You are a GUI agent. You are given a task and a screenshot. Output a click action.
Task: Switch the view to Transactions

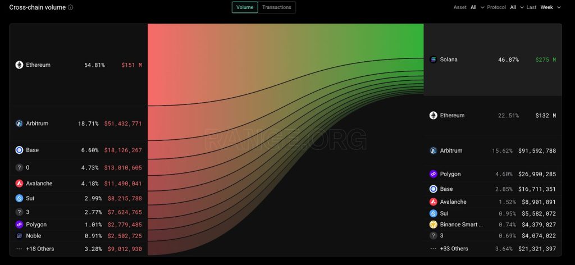click(x=276, y=7)
